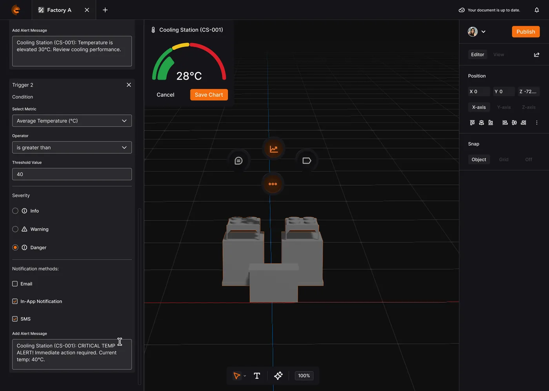Align objects to top
This screenshot has height=391, width=549.
pyautogui.click(x=472, y=122)
